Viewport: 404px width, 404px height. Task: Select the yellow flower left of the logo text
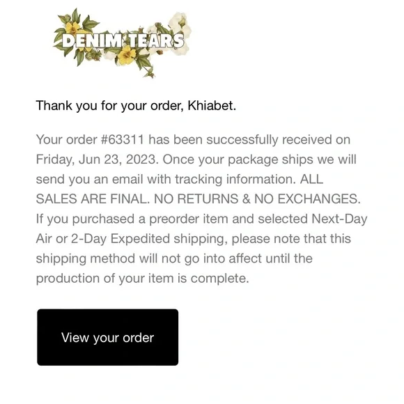73,29
